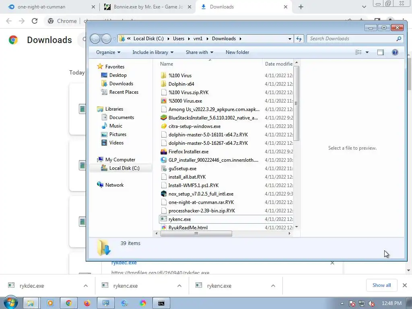Click the refresh icon beside address bar
Viewport: 412px width, 309px height.
coord(299,39)
